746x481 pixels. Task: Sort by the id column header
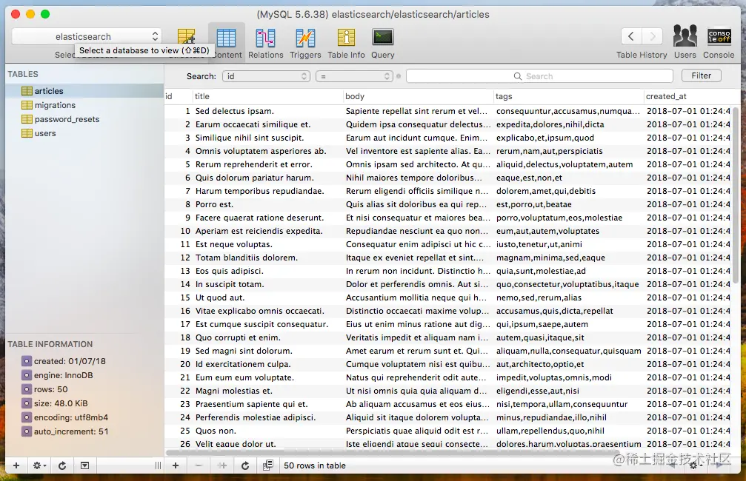[179, 96]
